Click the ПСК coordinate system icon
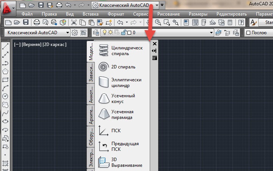Viewport: 273px width, 171px height. click(x=104, y=130)
